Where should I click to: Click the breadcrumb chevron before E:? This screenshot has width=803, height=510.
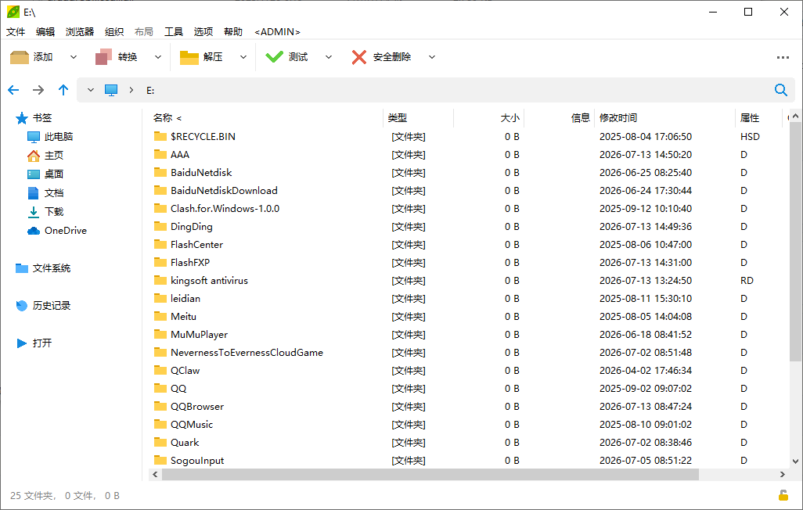(x=131, y=90)
